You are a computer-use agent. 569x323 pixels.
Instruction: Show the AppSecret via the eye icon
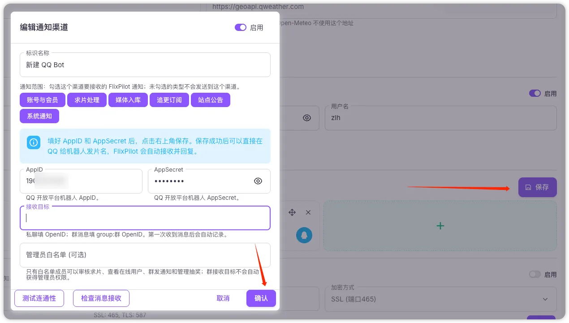point(258,181)
